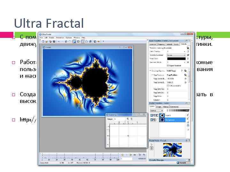Viewport: 230px width, 172px height.
Task: Switch to the Image tab
Action: click(x=159, y=107)
